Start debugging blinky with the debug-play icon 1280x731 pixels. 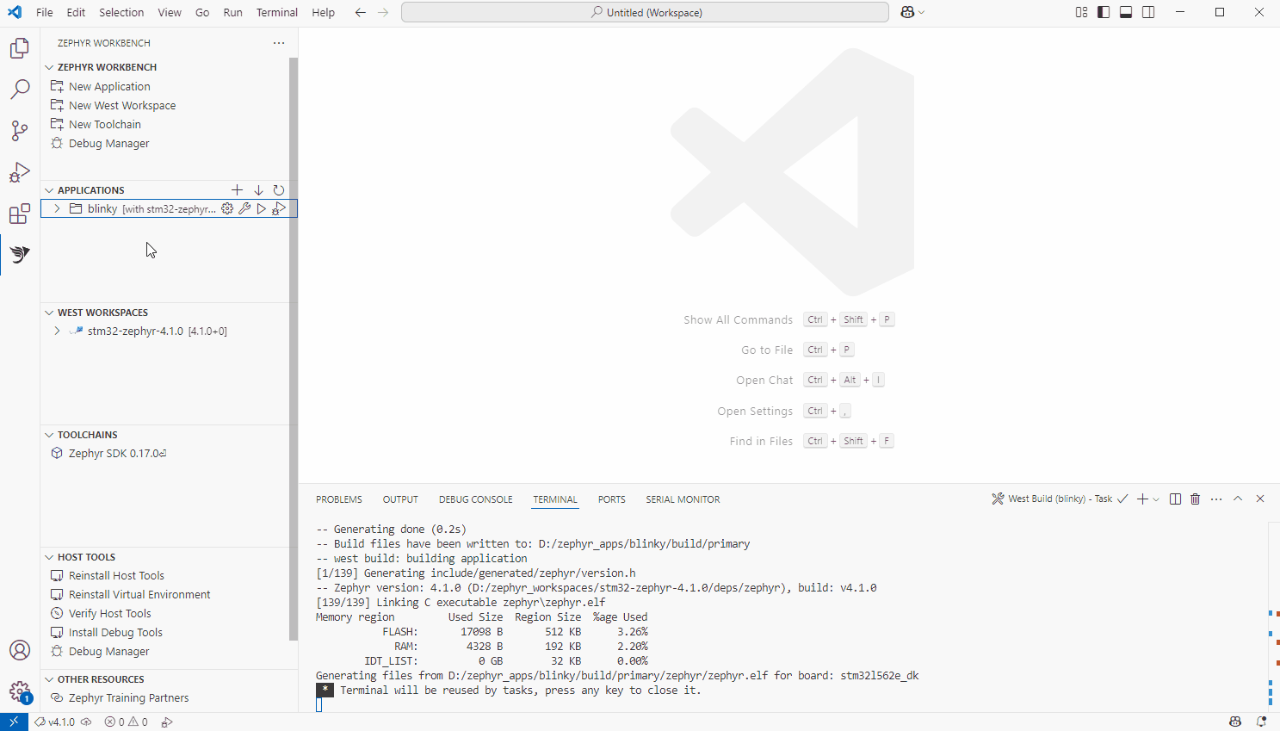pyautogui.click(x=279, y=208)
